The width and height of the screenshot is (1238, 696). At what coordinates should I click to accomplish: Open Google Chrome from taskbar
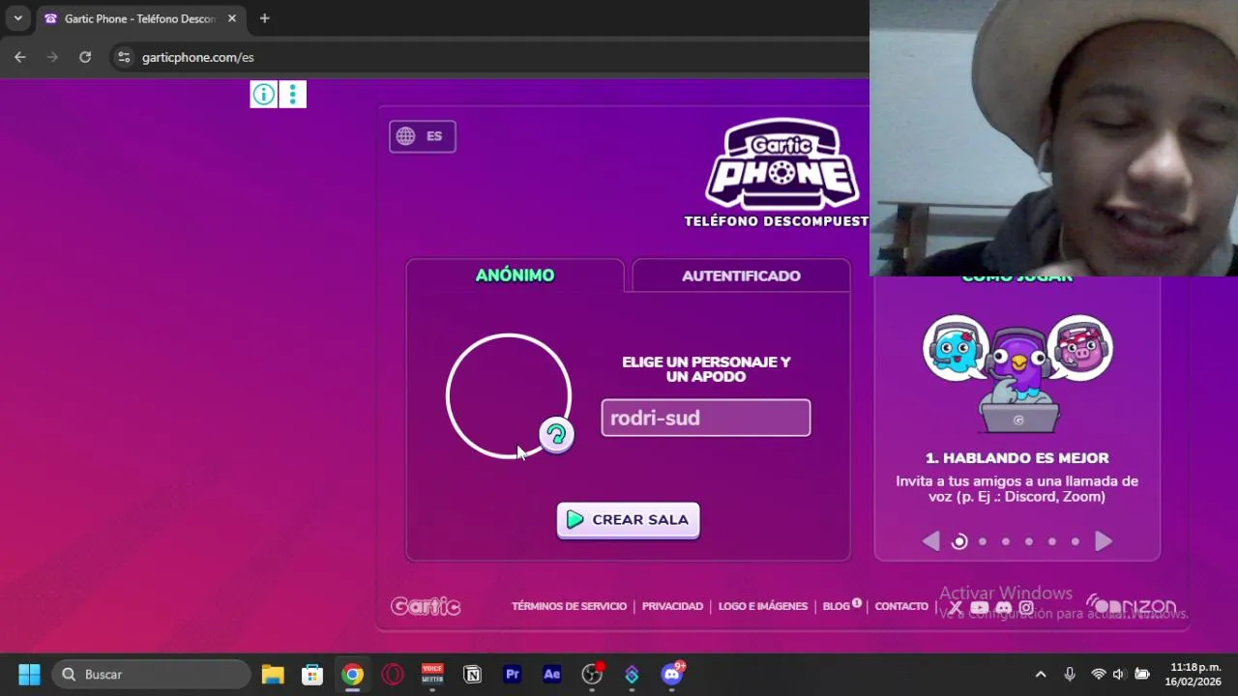tap(352, 674)
